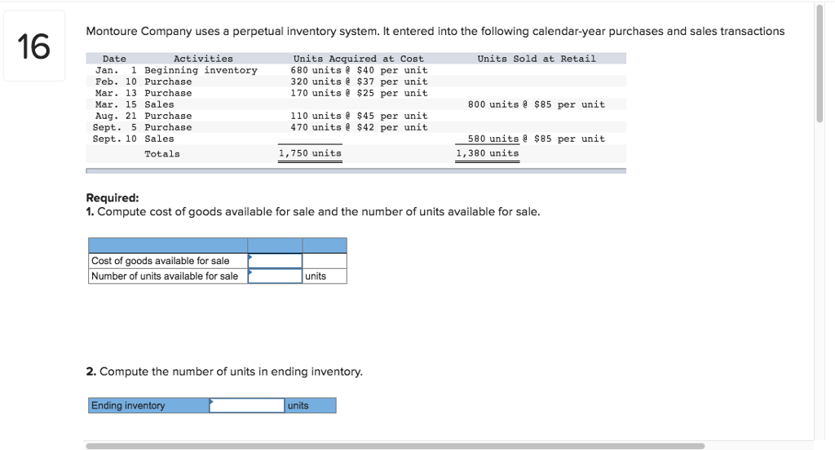The image size is (835, 450).
Task: Click the 'Number of units available for sale' label
Action: [x=165, y=276]
